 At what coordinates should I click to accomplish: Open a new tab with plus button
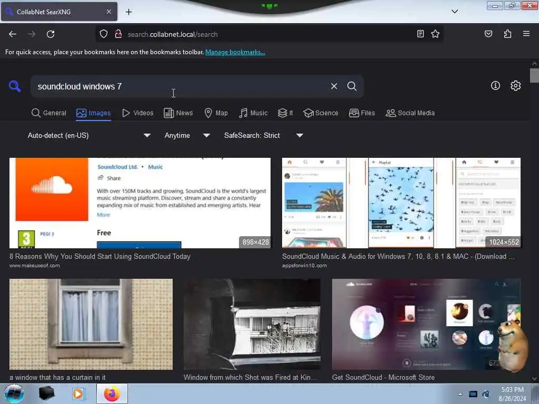(128, 12)
